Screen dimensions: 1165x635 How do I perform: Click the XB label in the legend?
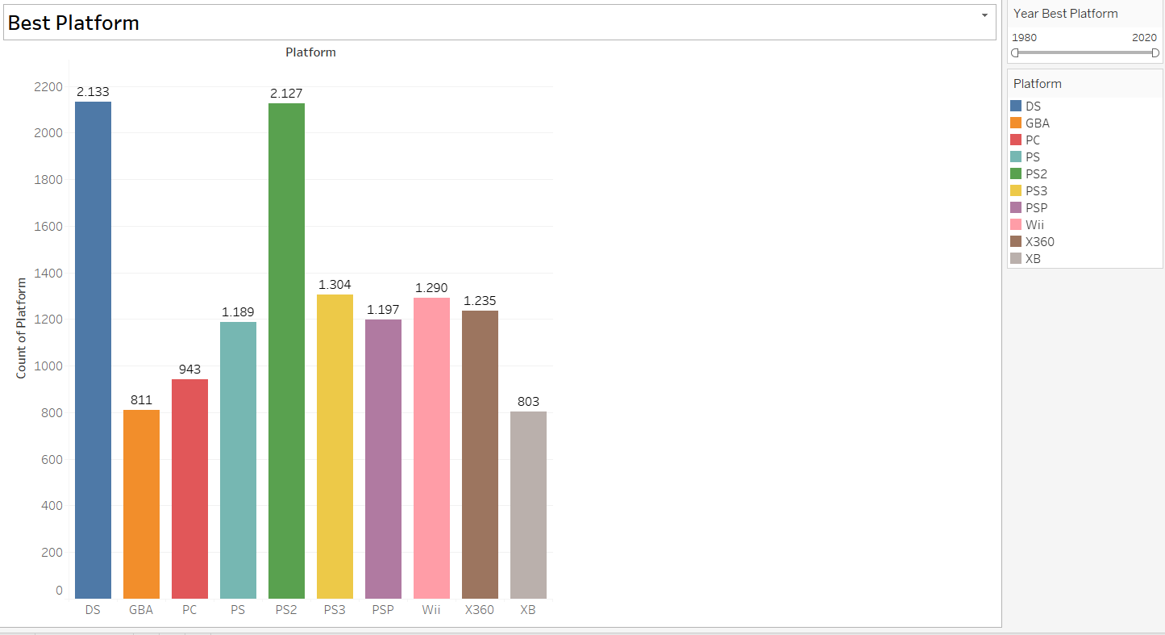(1033, 258)
